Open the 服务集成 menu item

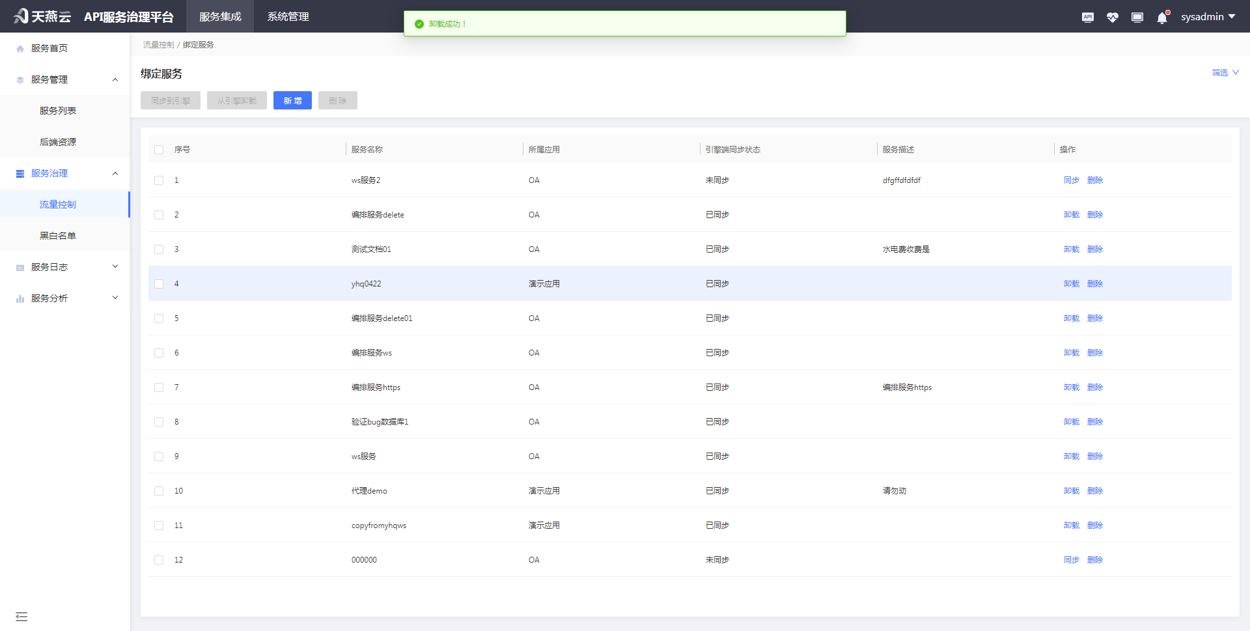pos(219,16)
